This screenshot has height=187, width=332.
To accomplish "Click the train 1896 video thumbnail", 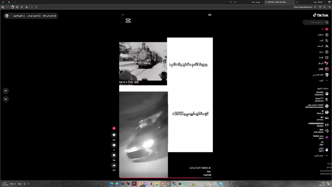I will [x=143, y=64].
